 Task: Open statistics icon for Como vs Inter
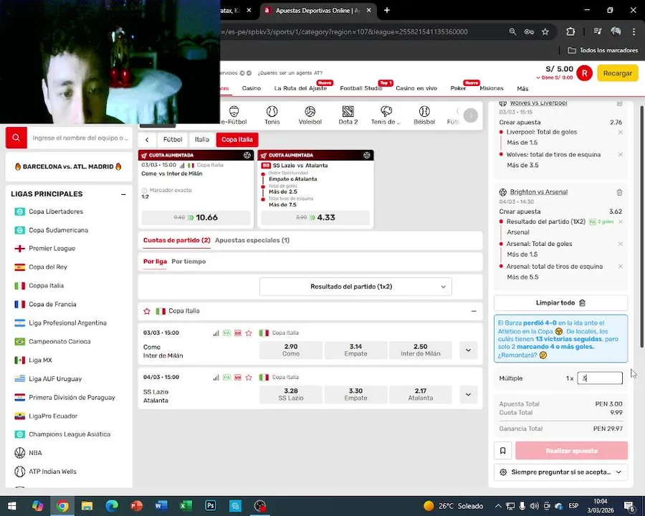pyautogui.click(x=216, y=333)
